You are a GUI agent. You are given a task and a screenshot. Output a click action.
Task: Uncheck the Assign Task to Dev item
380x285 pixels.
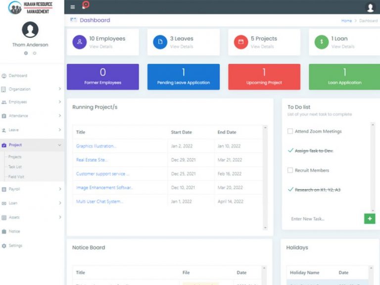pyautogui.click(x=290, y=151)
